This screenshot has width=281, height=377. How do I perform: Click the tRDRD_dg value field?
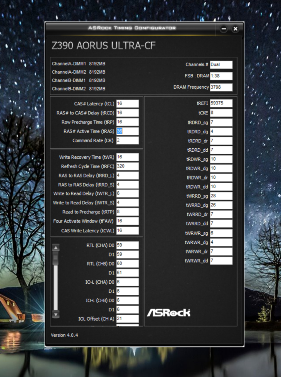pyautogui.click(x=221, y=131)
